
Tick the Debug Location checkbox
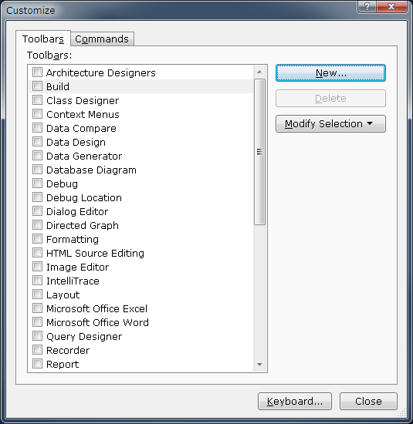(37, 197)
